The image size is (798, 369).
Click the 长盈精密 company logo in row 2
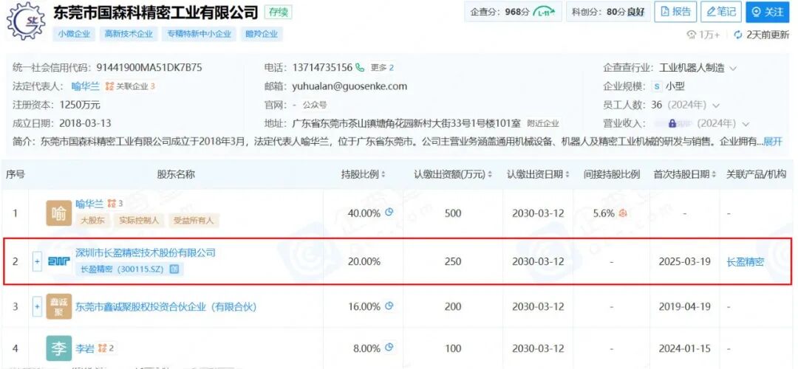tap(59, 261)
